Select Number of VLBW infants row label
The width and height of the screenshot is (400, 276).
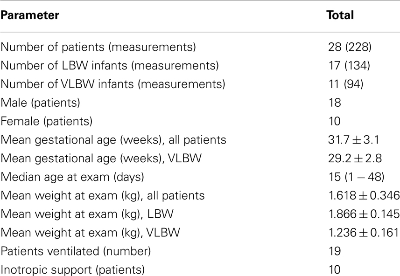pos(113,84)
